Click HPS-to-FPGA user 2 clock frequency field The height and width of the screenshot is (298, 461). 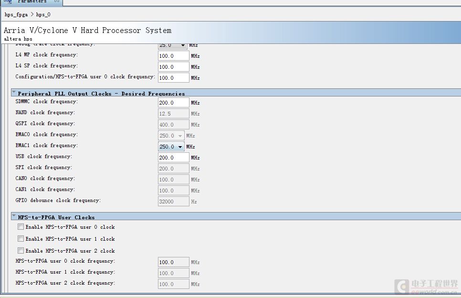click(173, 284)
